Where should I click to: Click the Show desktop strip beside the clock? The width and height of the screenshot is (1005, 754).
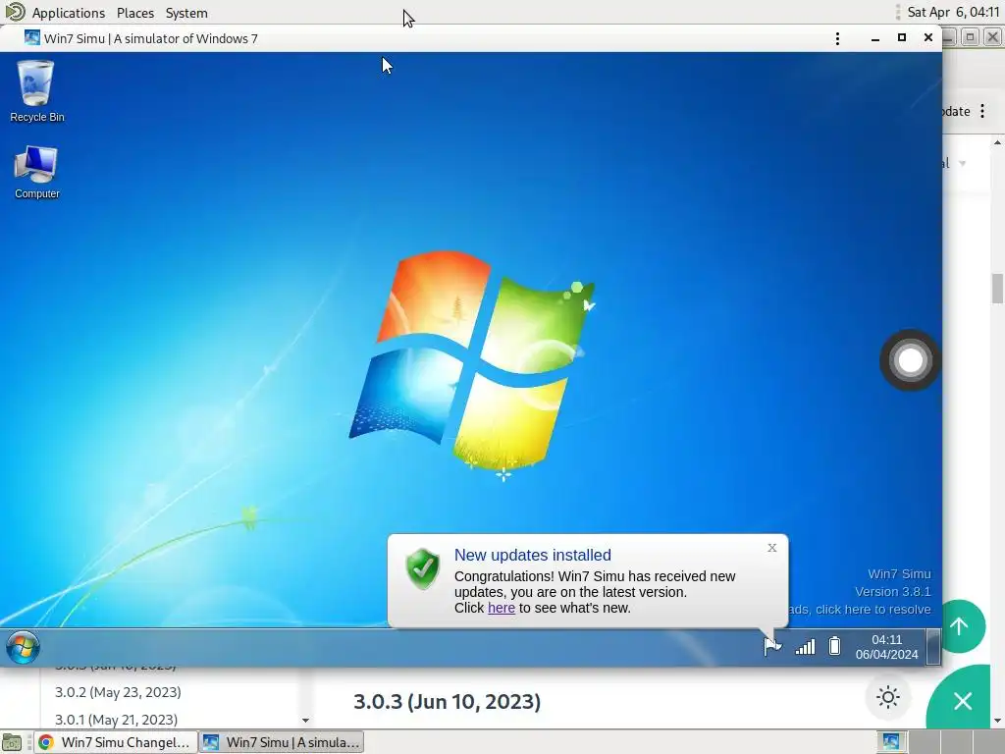(933, 647)
